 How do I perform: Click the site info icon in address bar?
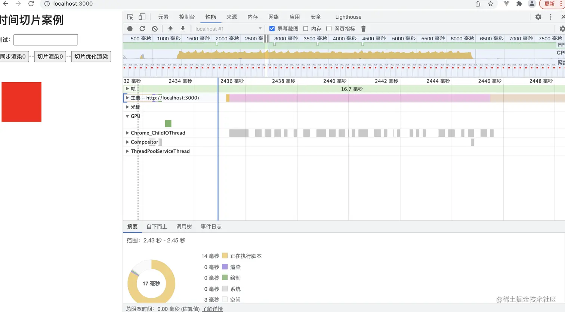point(47,4)
